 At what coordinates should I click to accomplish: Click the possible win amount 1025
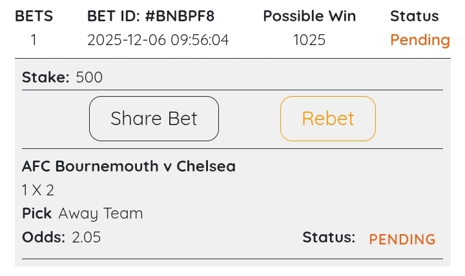pos(309,40)
